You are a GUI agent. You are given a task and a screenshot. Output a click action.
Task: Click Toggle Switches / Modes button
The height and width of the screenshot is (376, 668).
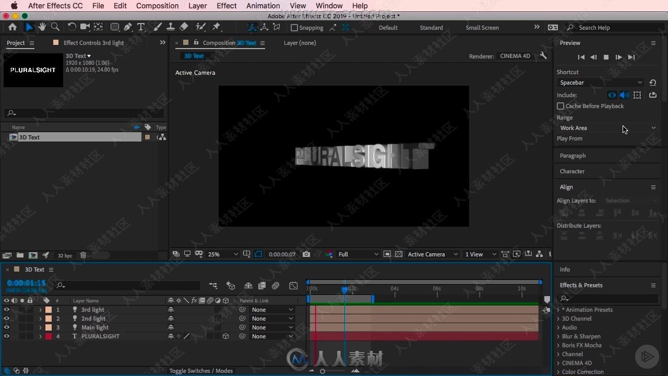click(201, 371)
